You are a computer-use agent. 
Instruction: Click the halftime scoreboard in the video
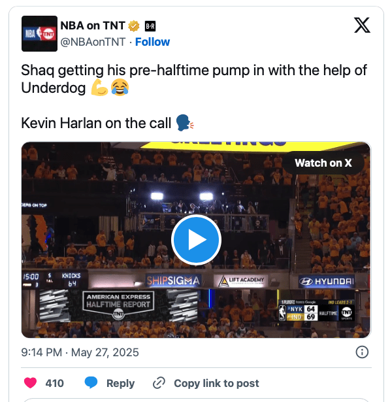tap(317, 310)
